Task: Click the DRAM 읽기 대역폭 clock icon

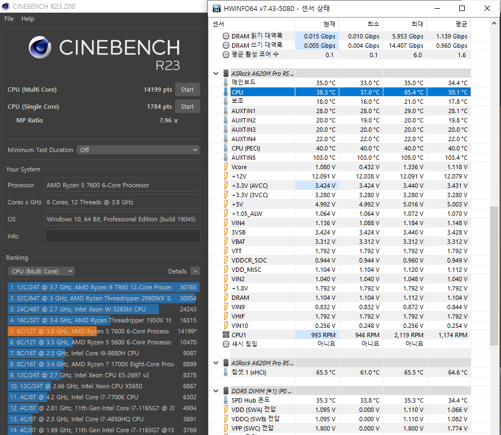Action: (226, 36)
